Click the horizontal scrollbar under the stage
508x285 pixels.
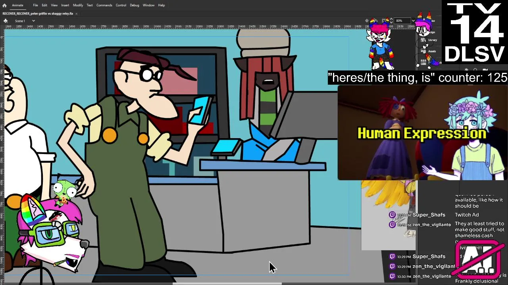tap(227, 283)
